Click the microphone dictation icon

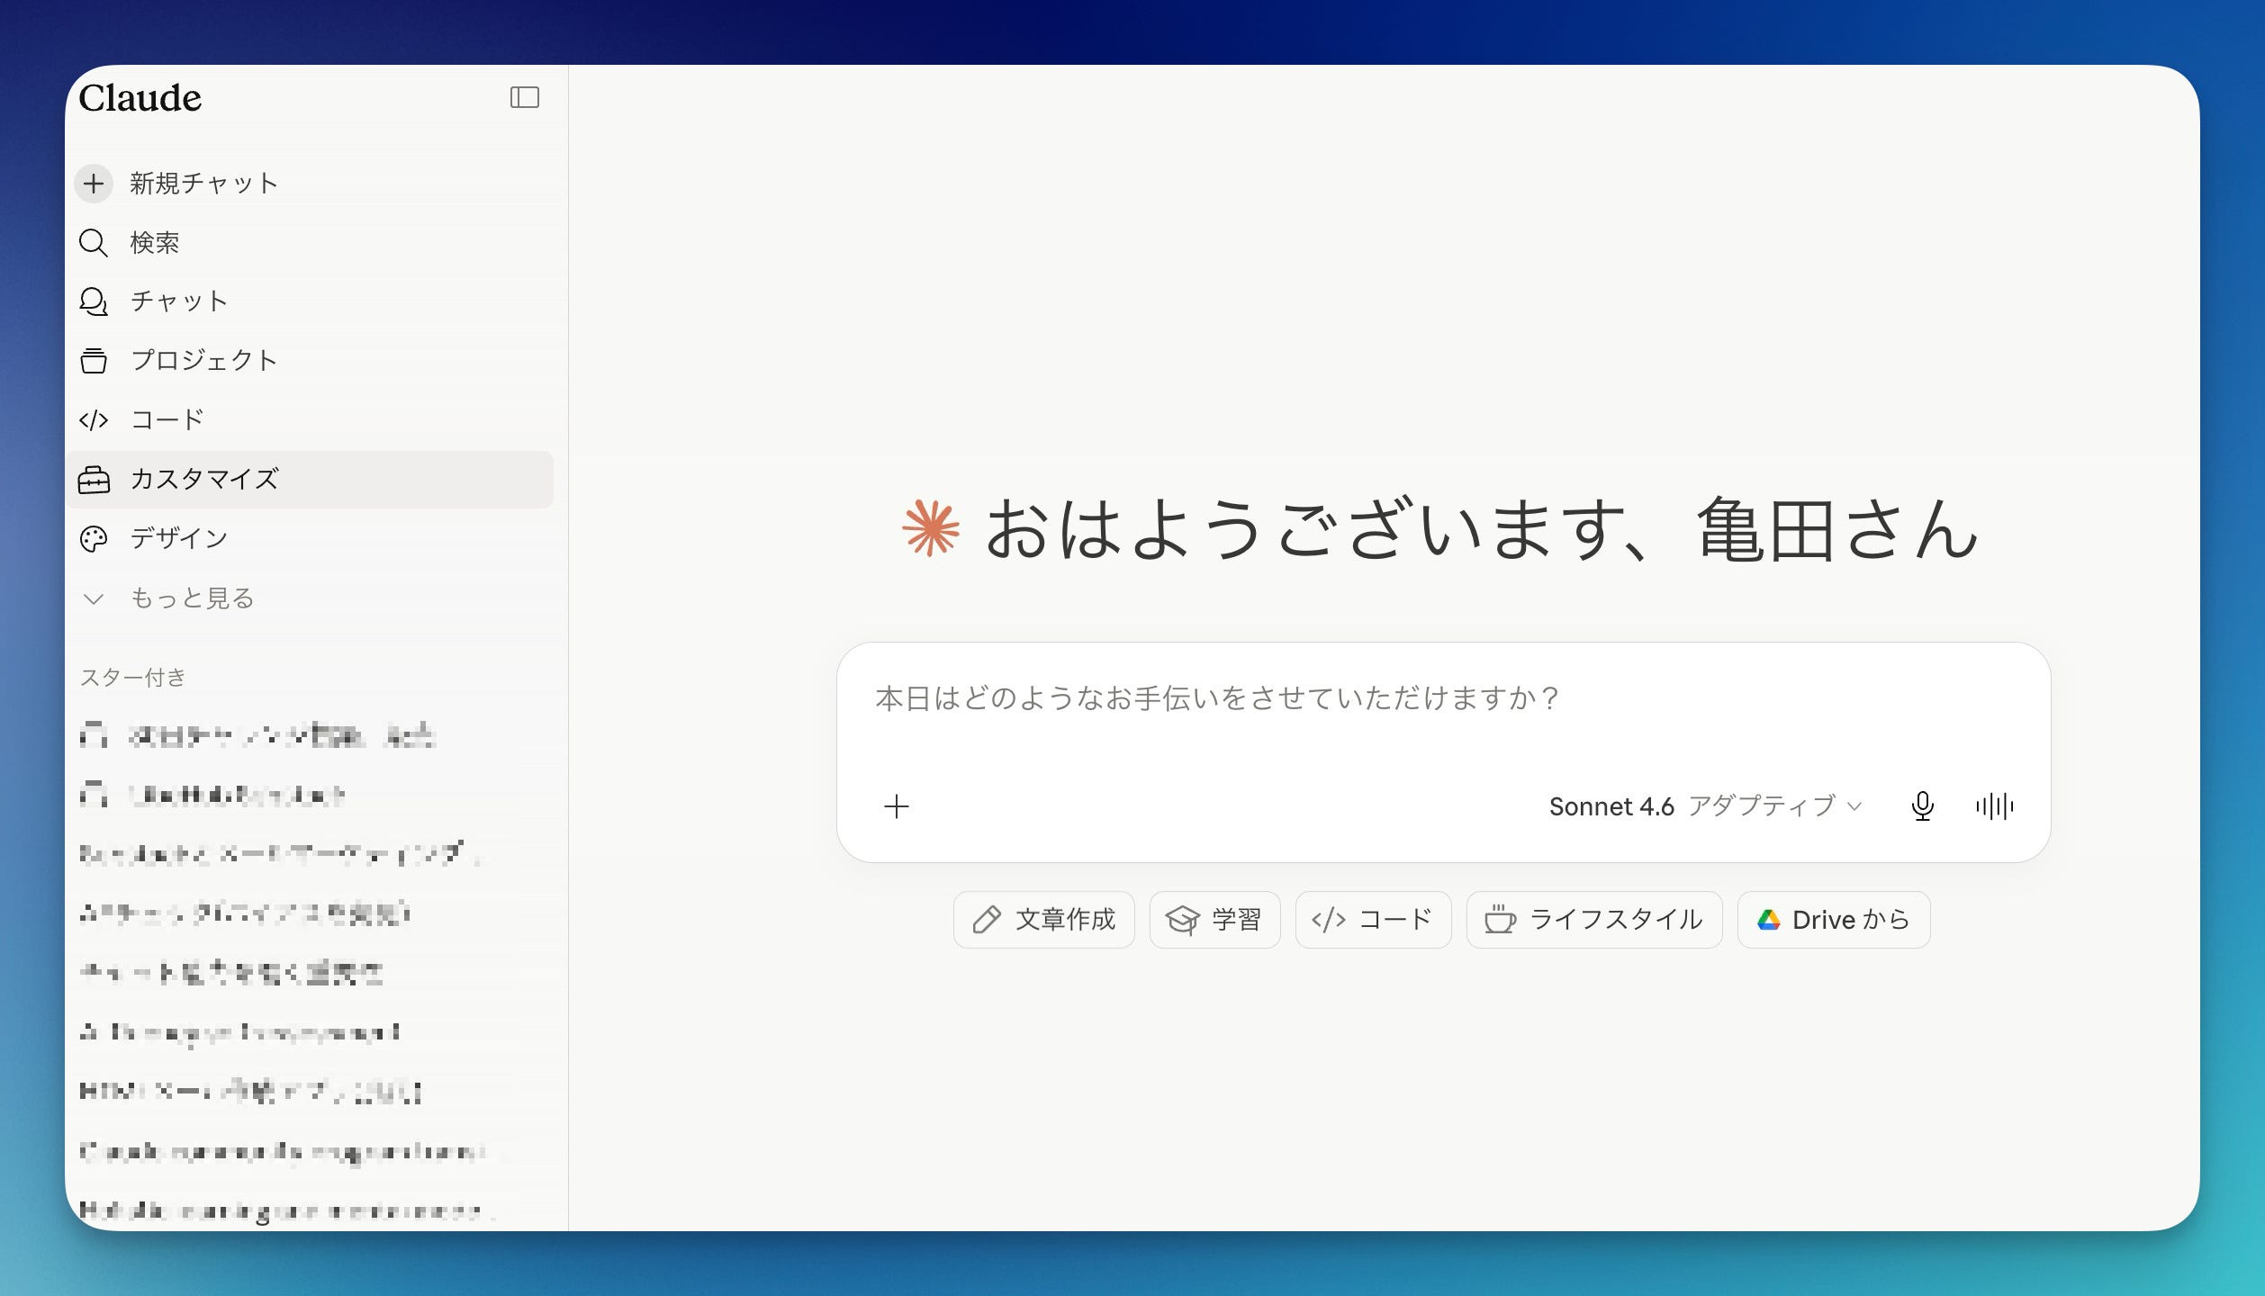pyautogui.click(x=1922, y=806)
